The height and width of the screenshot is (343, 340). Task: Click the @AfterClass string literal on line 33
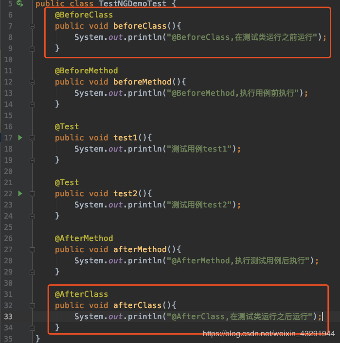pyautogui.click(x=239, y=317)
